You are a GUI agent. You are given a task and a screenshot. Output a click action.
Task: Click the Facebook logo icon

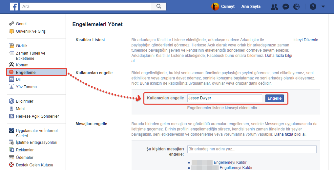(14, 6)
